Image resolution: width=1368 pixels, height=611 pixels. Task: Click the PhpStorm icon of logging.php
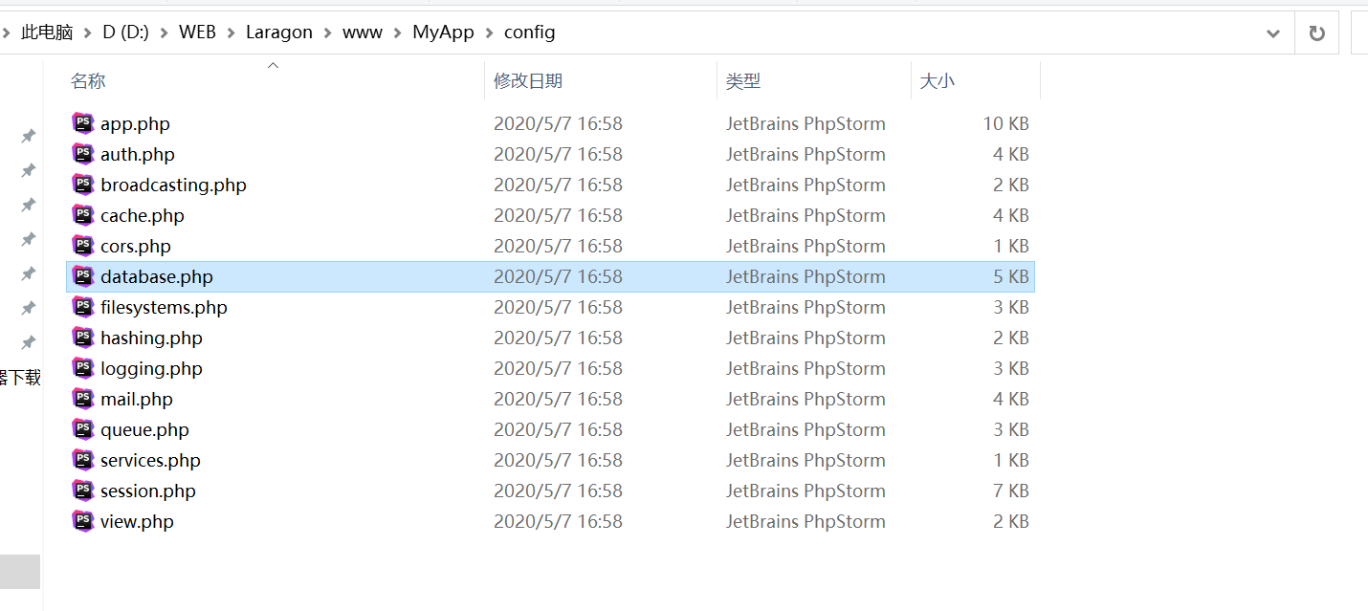pyautogui.click(x=83, y=367)
